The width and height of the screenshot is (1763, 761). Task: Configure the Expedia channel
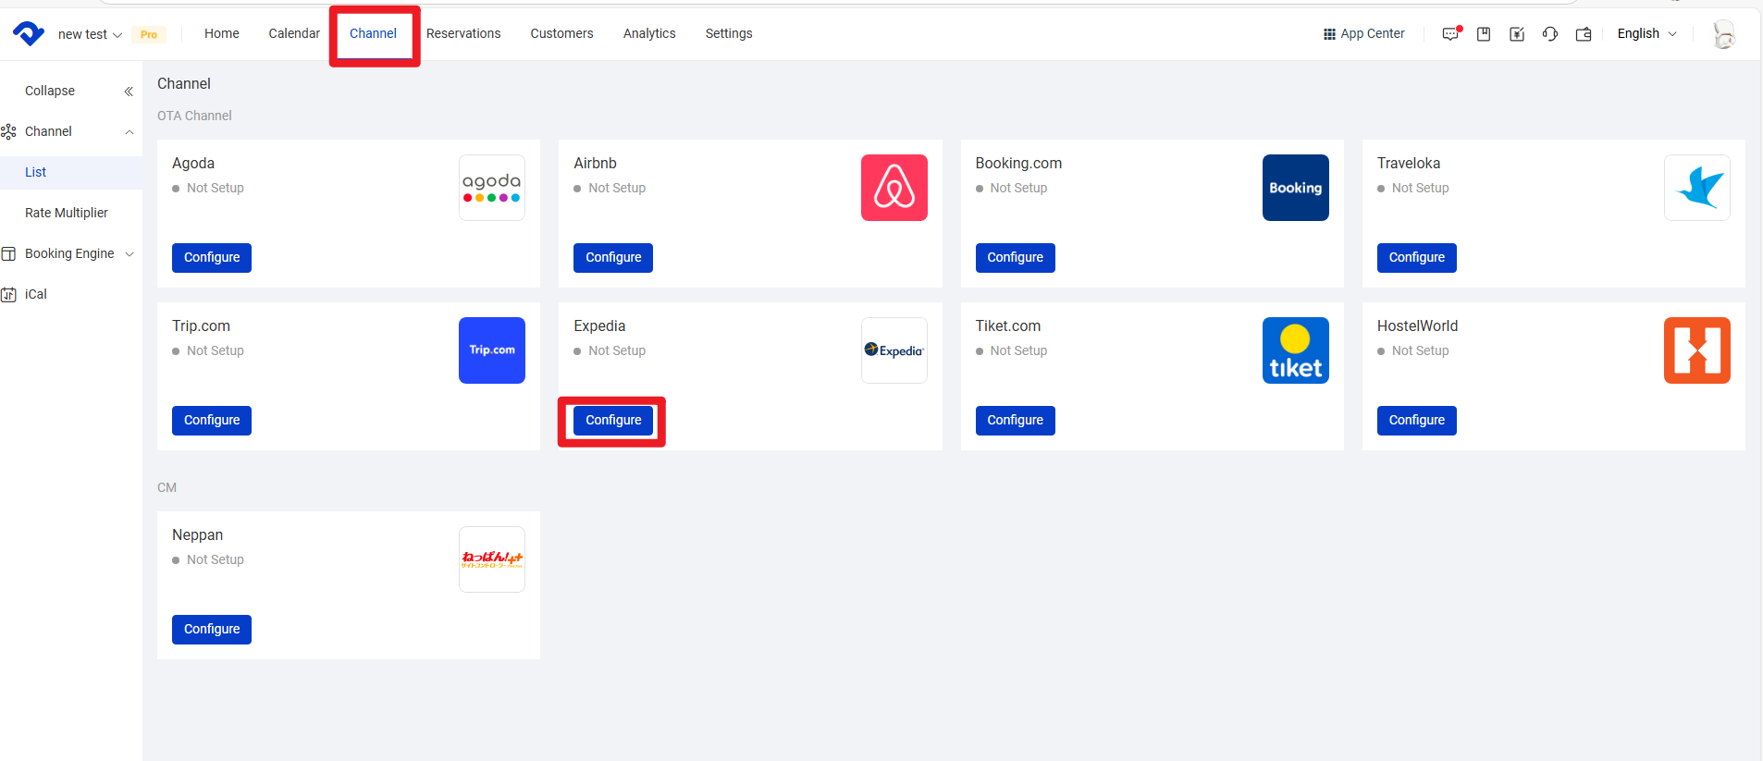coord(613,421)
